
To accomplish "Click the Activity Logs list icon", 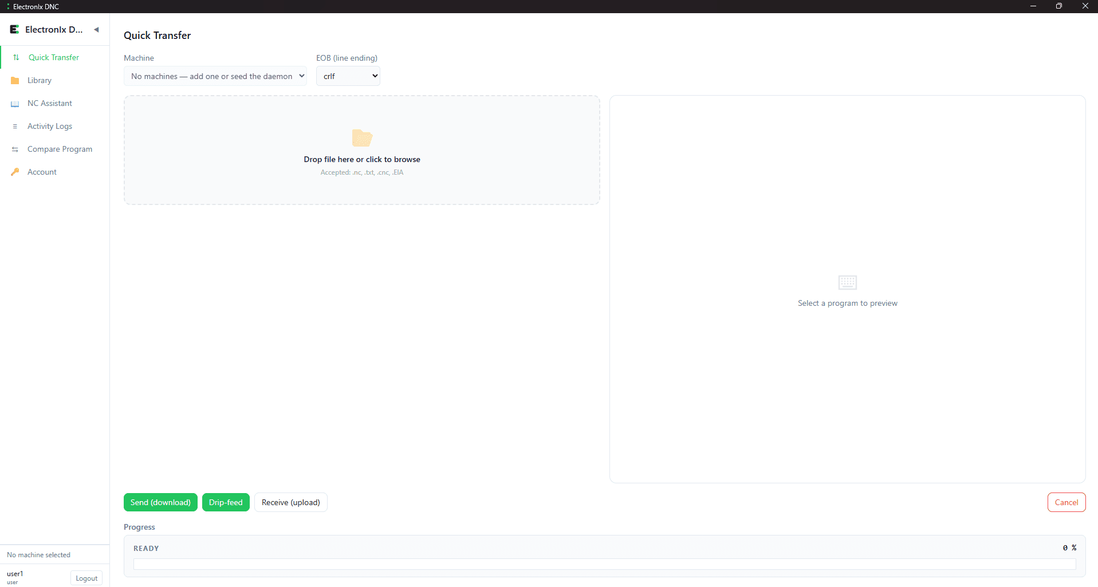I will pyautogui.click(x=15, y=126).
